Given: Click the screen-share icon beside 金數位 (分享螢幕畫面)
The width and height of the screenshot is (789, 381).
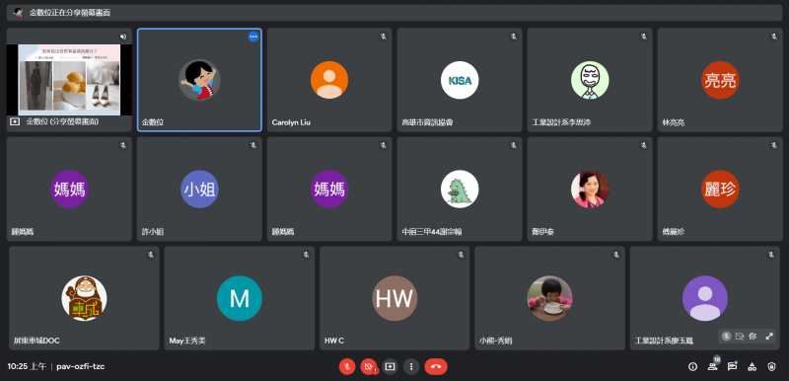Looking at the screenshot, I should coord(15,121).
